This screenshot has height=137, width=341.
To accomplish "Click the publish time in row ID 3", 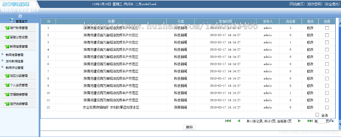I will 225,42.
